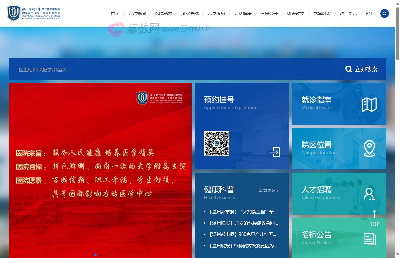Click the person icon on 人才招聘 tile
The image size is (400, 258).
pos(370,194)
